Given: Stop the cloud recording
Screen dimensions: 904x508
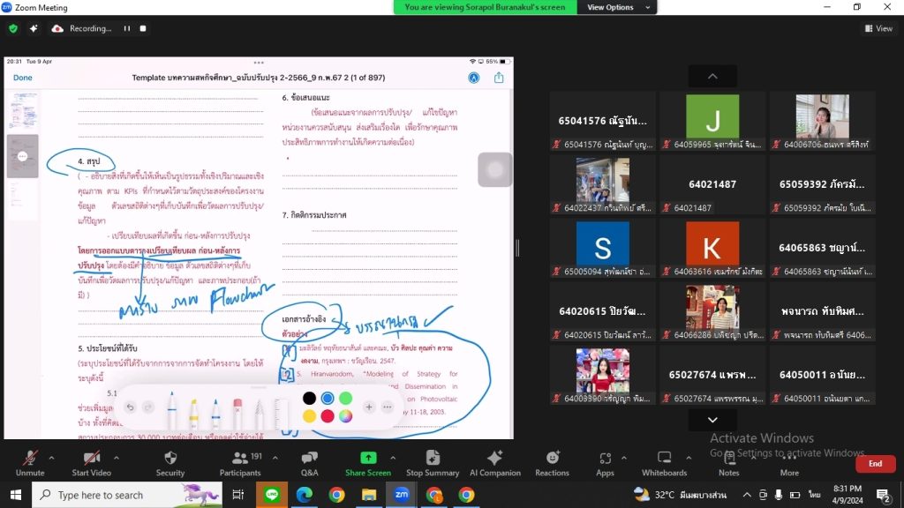Looking at the screenshot, I should click(x=143, y=28).
